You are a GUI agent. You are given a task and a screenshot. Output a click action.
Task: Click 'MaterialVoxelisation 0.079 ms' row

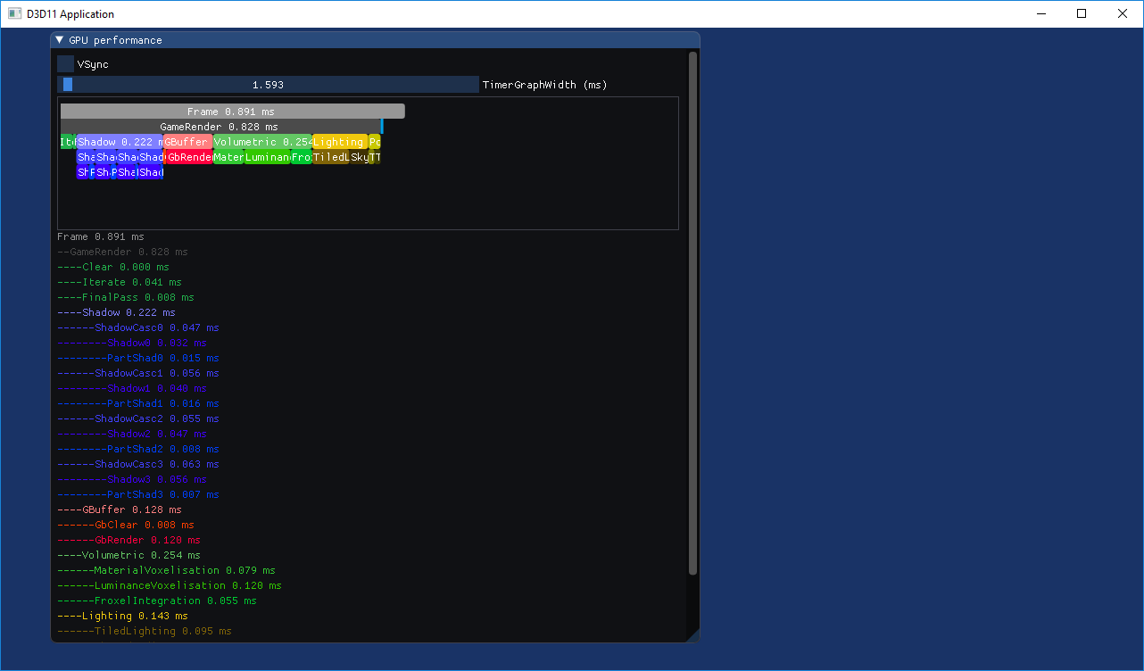[x=166, y=570]
